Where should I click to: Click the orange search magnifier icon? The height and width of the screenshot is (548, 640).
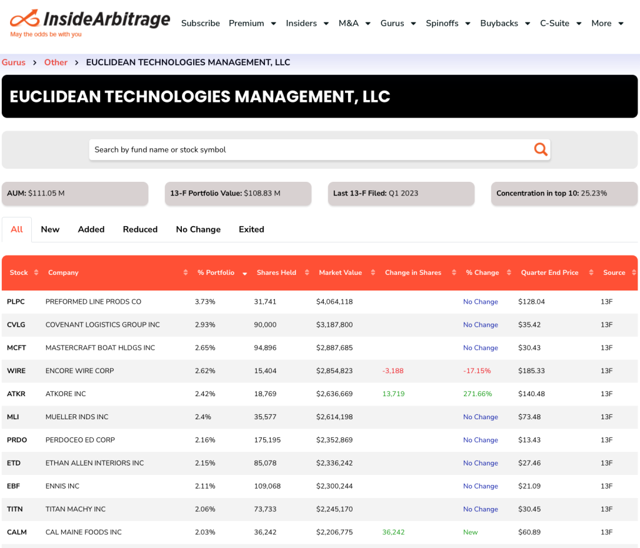(541, 149)
